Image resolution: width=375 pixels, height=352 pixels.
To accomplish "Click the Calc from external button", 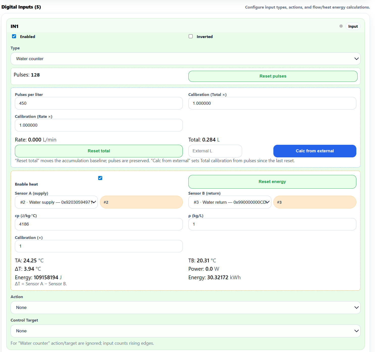I will pos(315,151).
